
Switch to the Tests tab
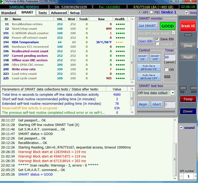42,13
